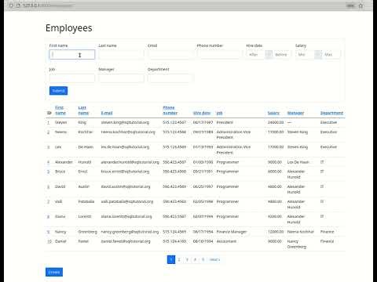The image size is (377, 282).
Task: Open employee ID 2 link
Action: click(x=48, y=132)
